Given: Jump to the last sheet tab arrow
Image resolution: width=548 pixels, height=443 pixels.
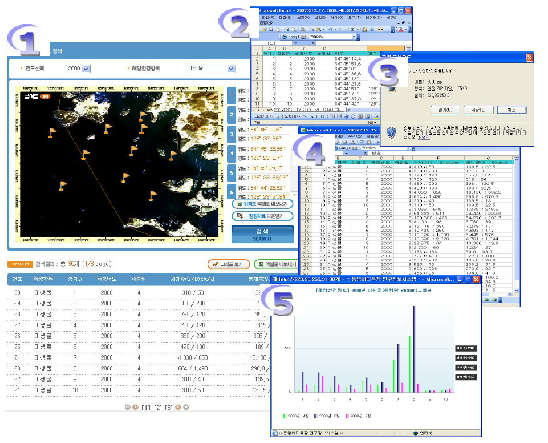Looking at the screenshot, I should pos(269,110).
